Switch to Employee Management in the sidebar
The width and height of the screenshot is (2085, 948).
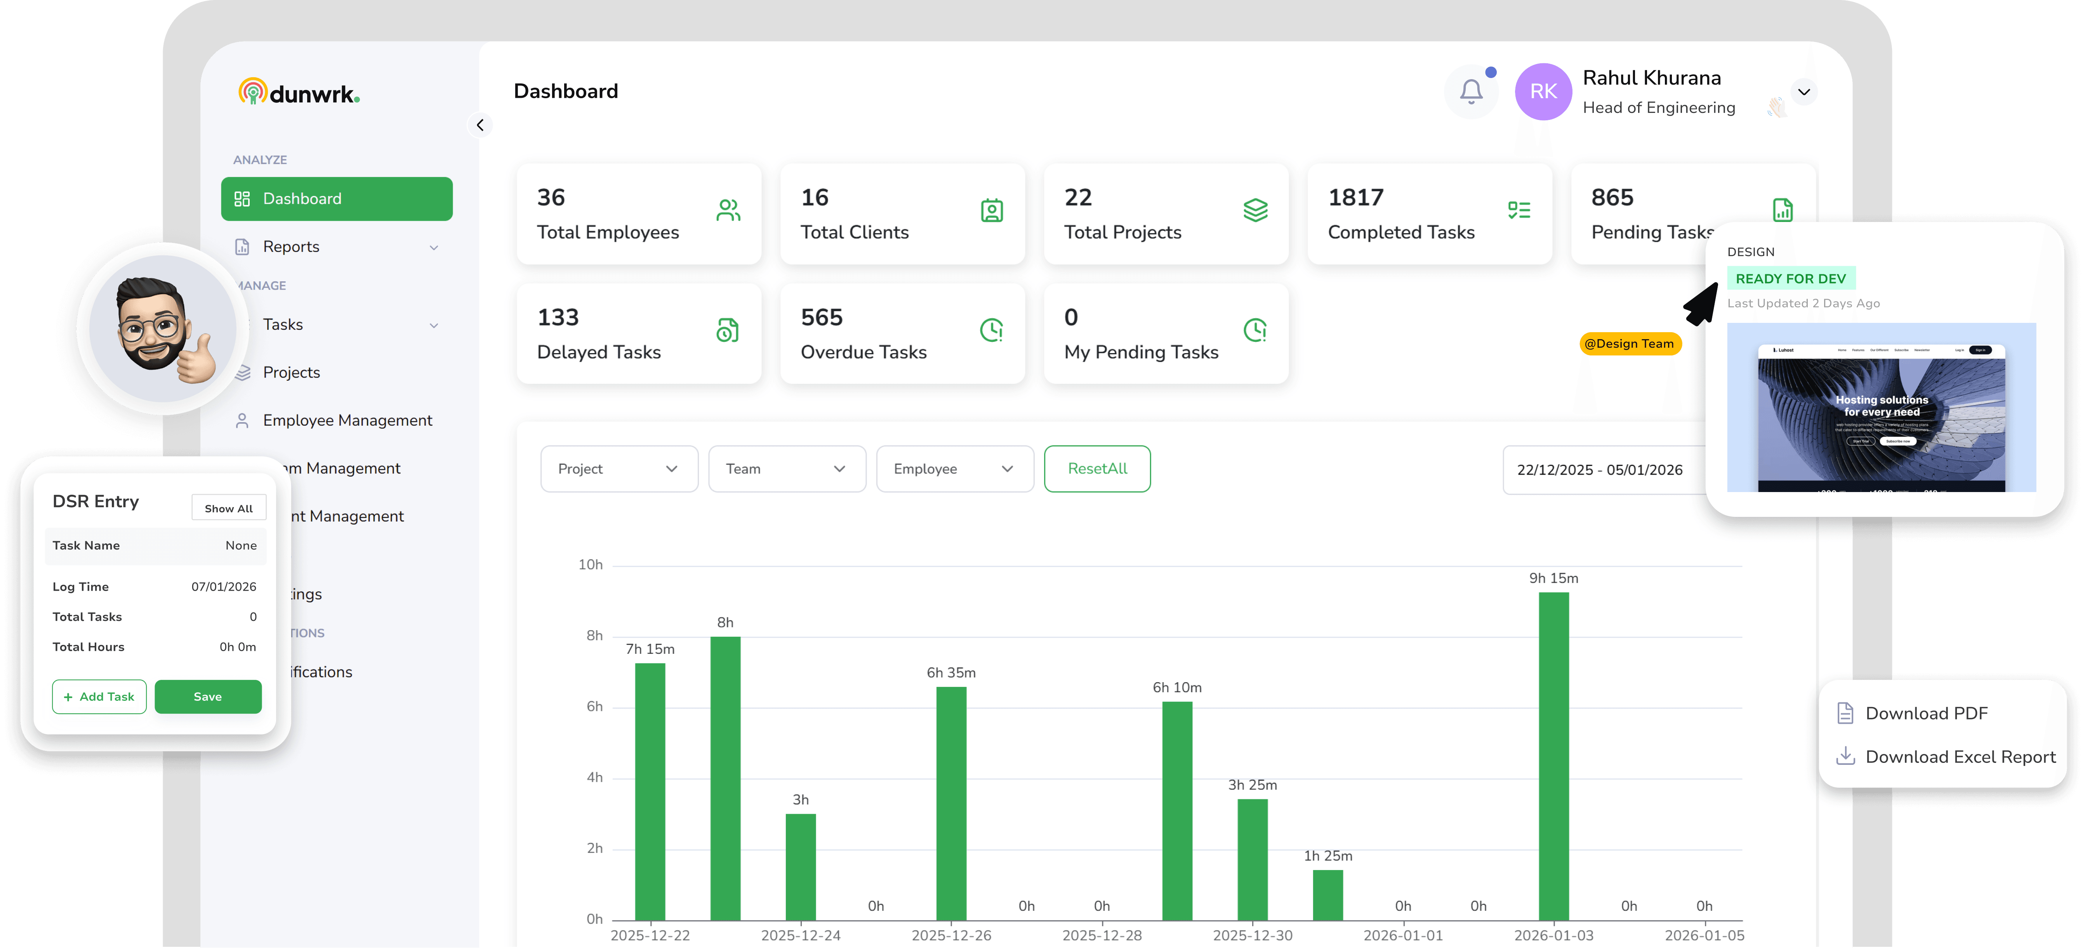346,420
